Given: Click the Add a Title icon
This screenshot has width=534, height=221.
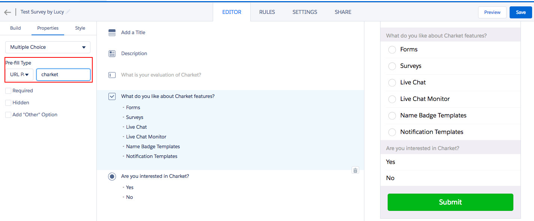Looking at the screenshot, I should point(112,33).
